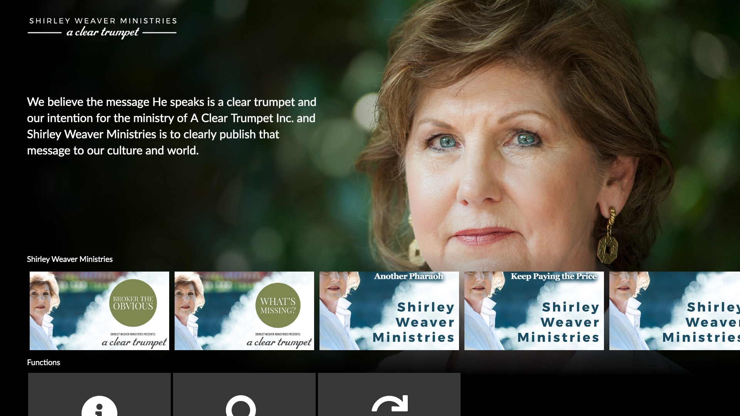740x416 pixels.
Task: Select the "Shirley Weaver Ministries" row heading
Action: pyautogui.click(x=70, y=259)
